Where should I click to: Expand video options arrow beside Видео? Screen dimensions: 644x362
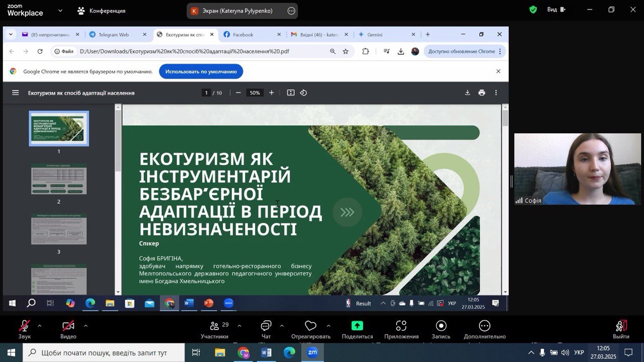tap(86, 326)
